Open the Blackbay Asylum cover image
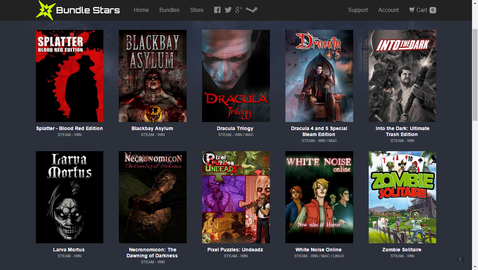Viewport: 478px width, 270px height. 153,76
